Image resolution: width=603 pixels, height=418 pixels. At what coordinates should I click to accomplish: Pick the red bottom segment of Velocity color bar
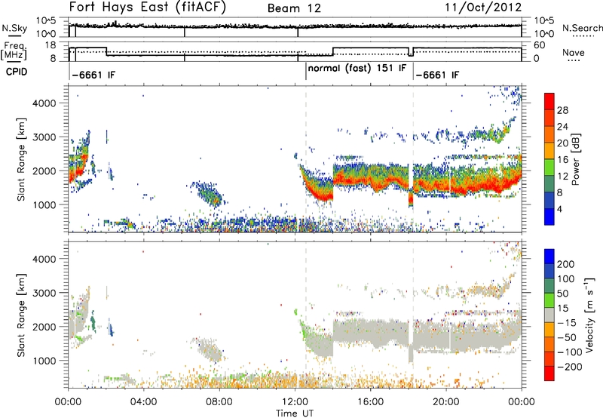click(549, 373)
